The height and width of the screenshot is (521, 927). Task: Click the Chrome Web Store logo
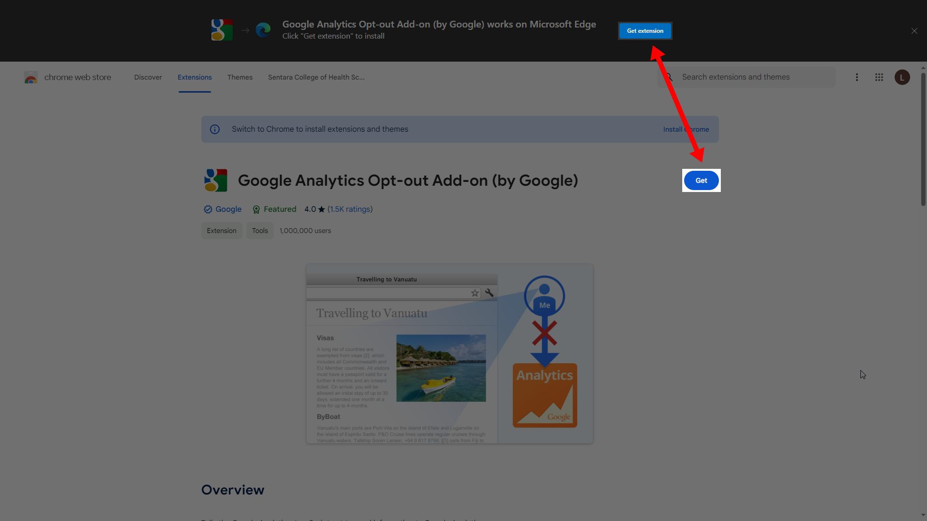click(x=31, y=77)
